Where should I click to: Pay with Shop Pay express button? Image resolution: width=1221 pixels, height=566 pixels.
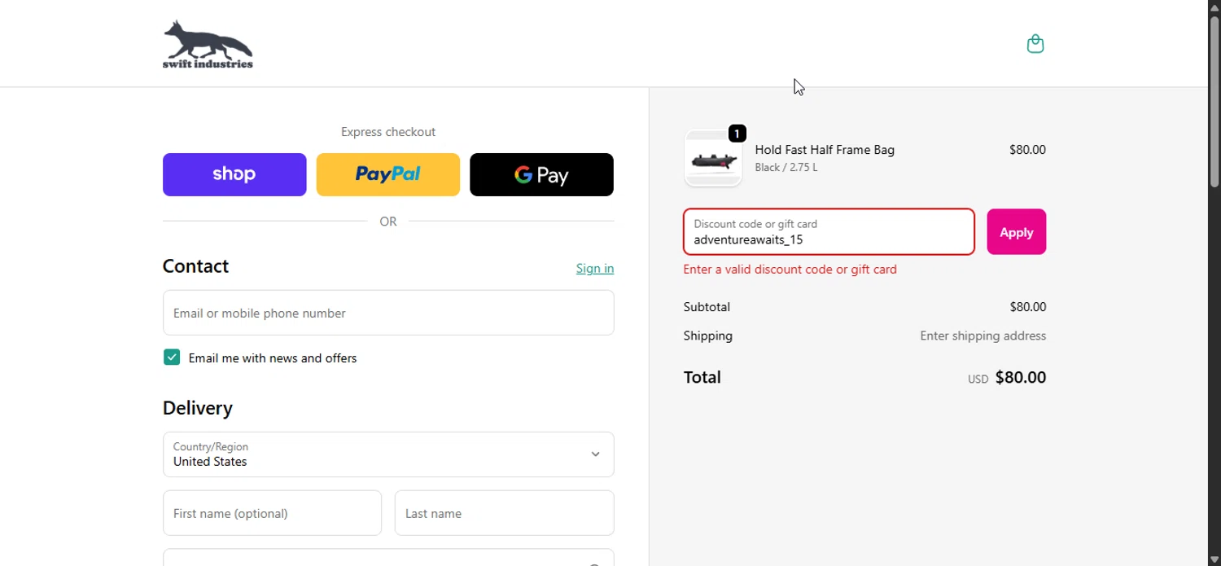[234, 174]
